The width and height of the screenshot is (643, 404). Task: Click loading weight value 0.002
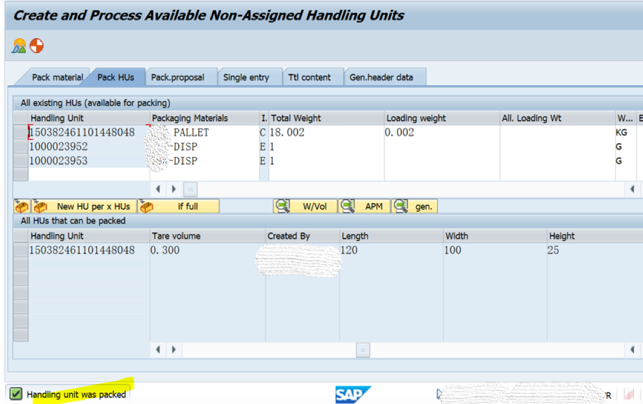point(400,132)
